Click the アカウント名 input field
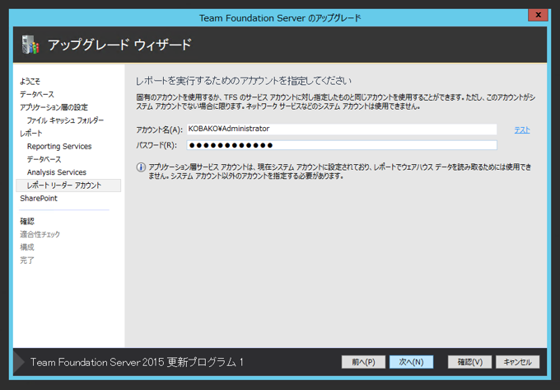 (x=342, y=129)
